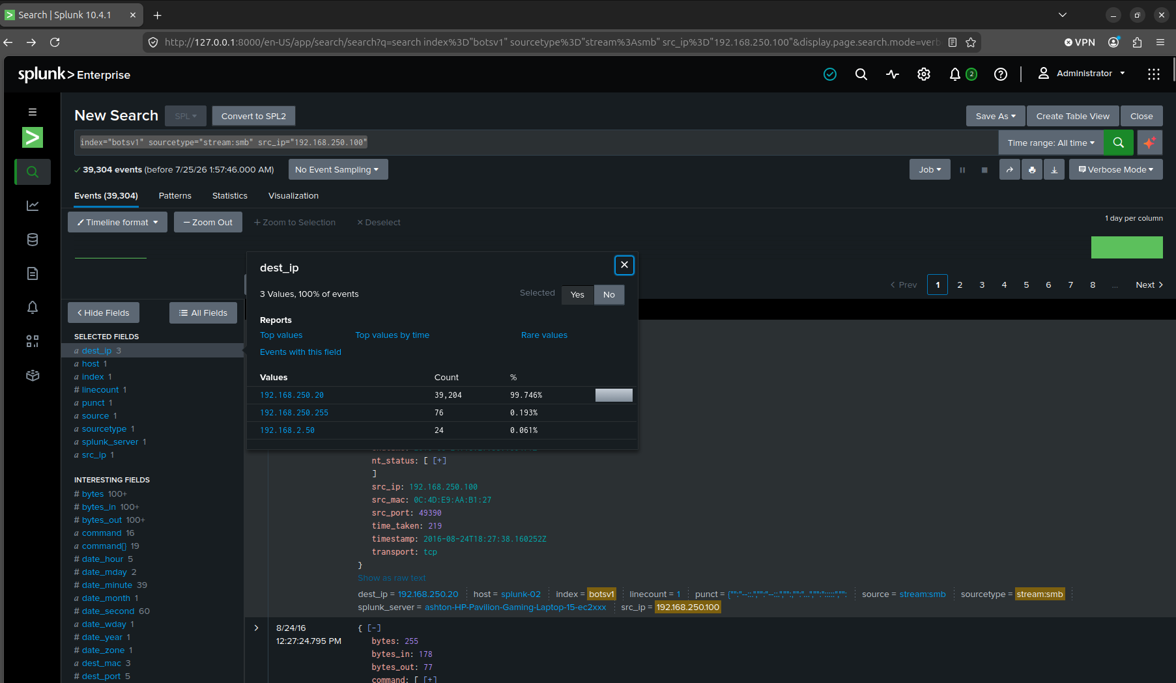
Task: Open Search in the left sidebar
Action: point(33,172)
